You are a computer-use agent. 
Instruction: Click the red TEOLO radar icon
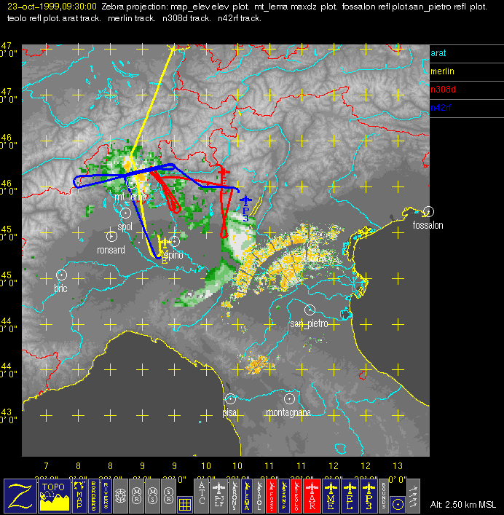(296, 495)
